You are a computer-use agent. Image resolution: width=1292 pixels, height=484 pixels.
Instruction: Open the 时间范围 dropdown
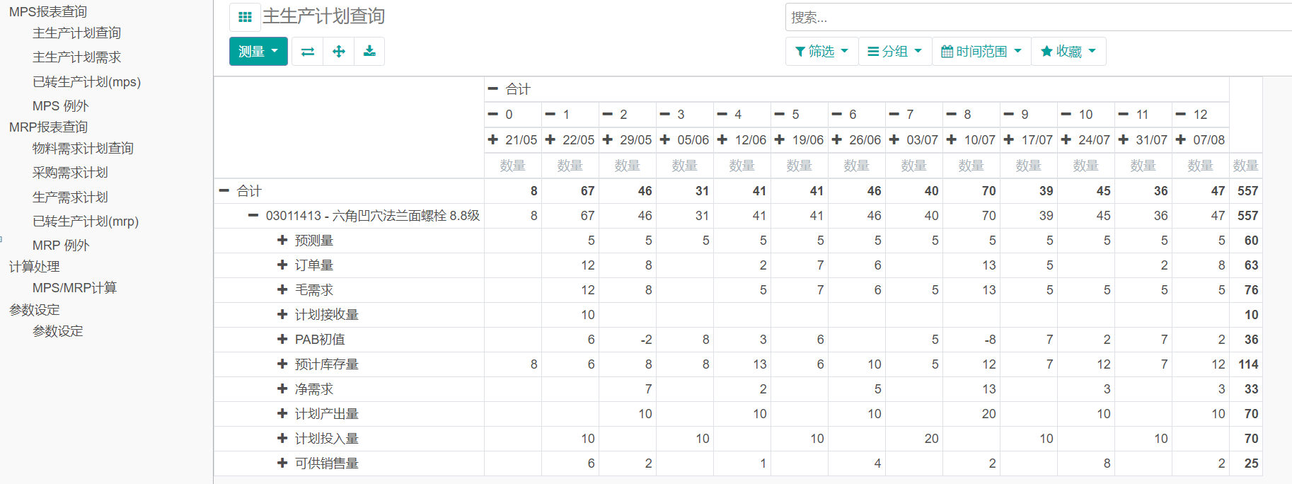point(981,52)
